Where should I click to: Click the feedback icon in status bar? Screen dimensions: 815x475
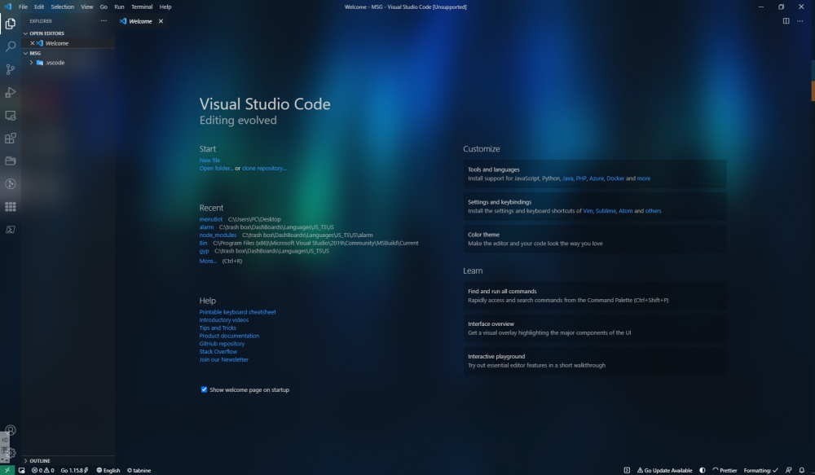pos(788,470)
